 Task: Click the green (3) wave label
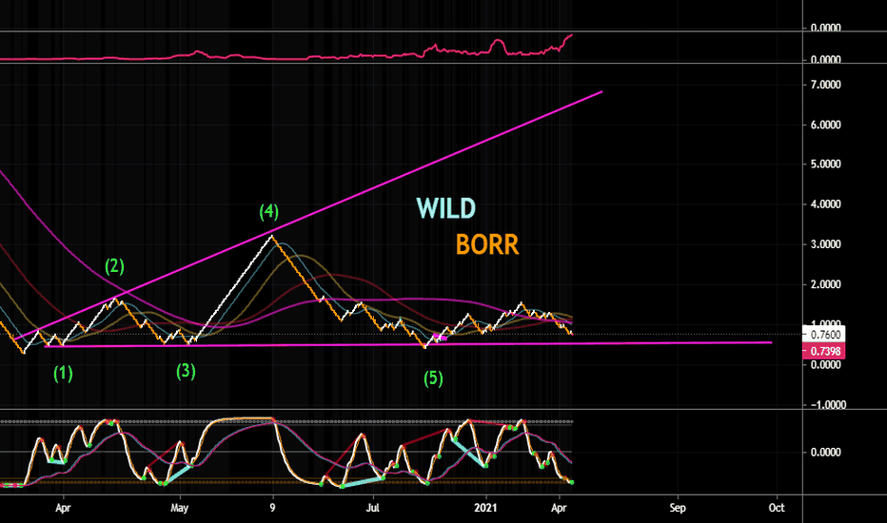click(x=186, y=372)
